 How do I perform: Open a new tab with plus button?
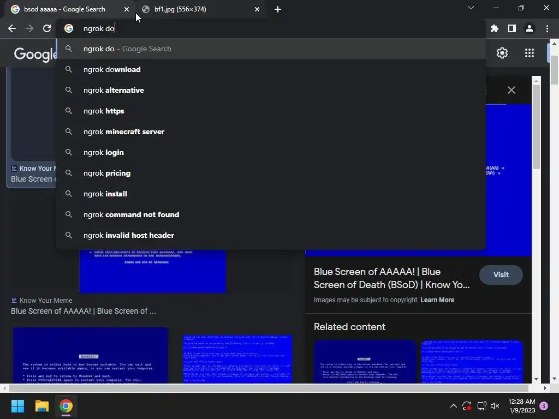pos(278,9)
